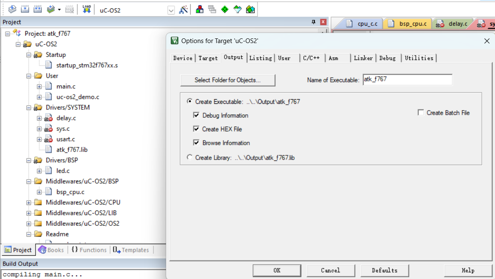Open Manage Run-Time Environment green diamond icon
Viewport: 495px width, 279px height.
[x=225, y=9]
